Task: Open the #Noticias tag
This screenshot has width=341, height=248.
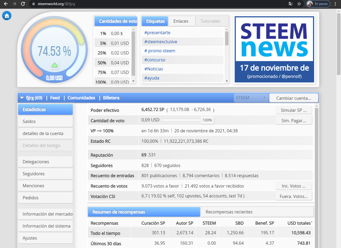Action: (153, 69)
